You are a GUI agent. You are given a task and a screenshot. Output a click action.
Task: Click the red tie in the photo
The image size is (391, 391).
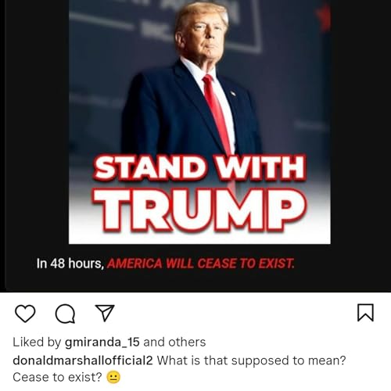coord(217,113)
